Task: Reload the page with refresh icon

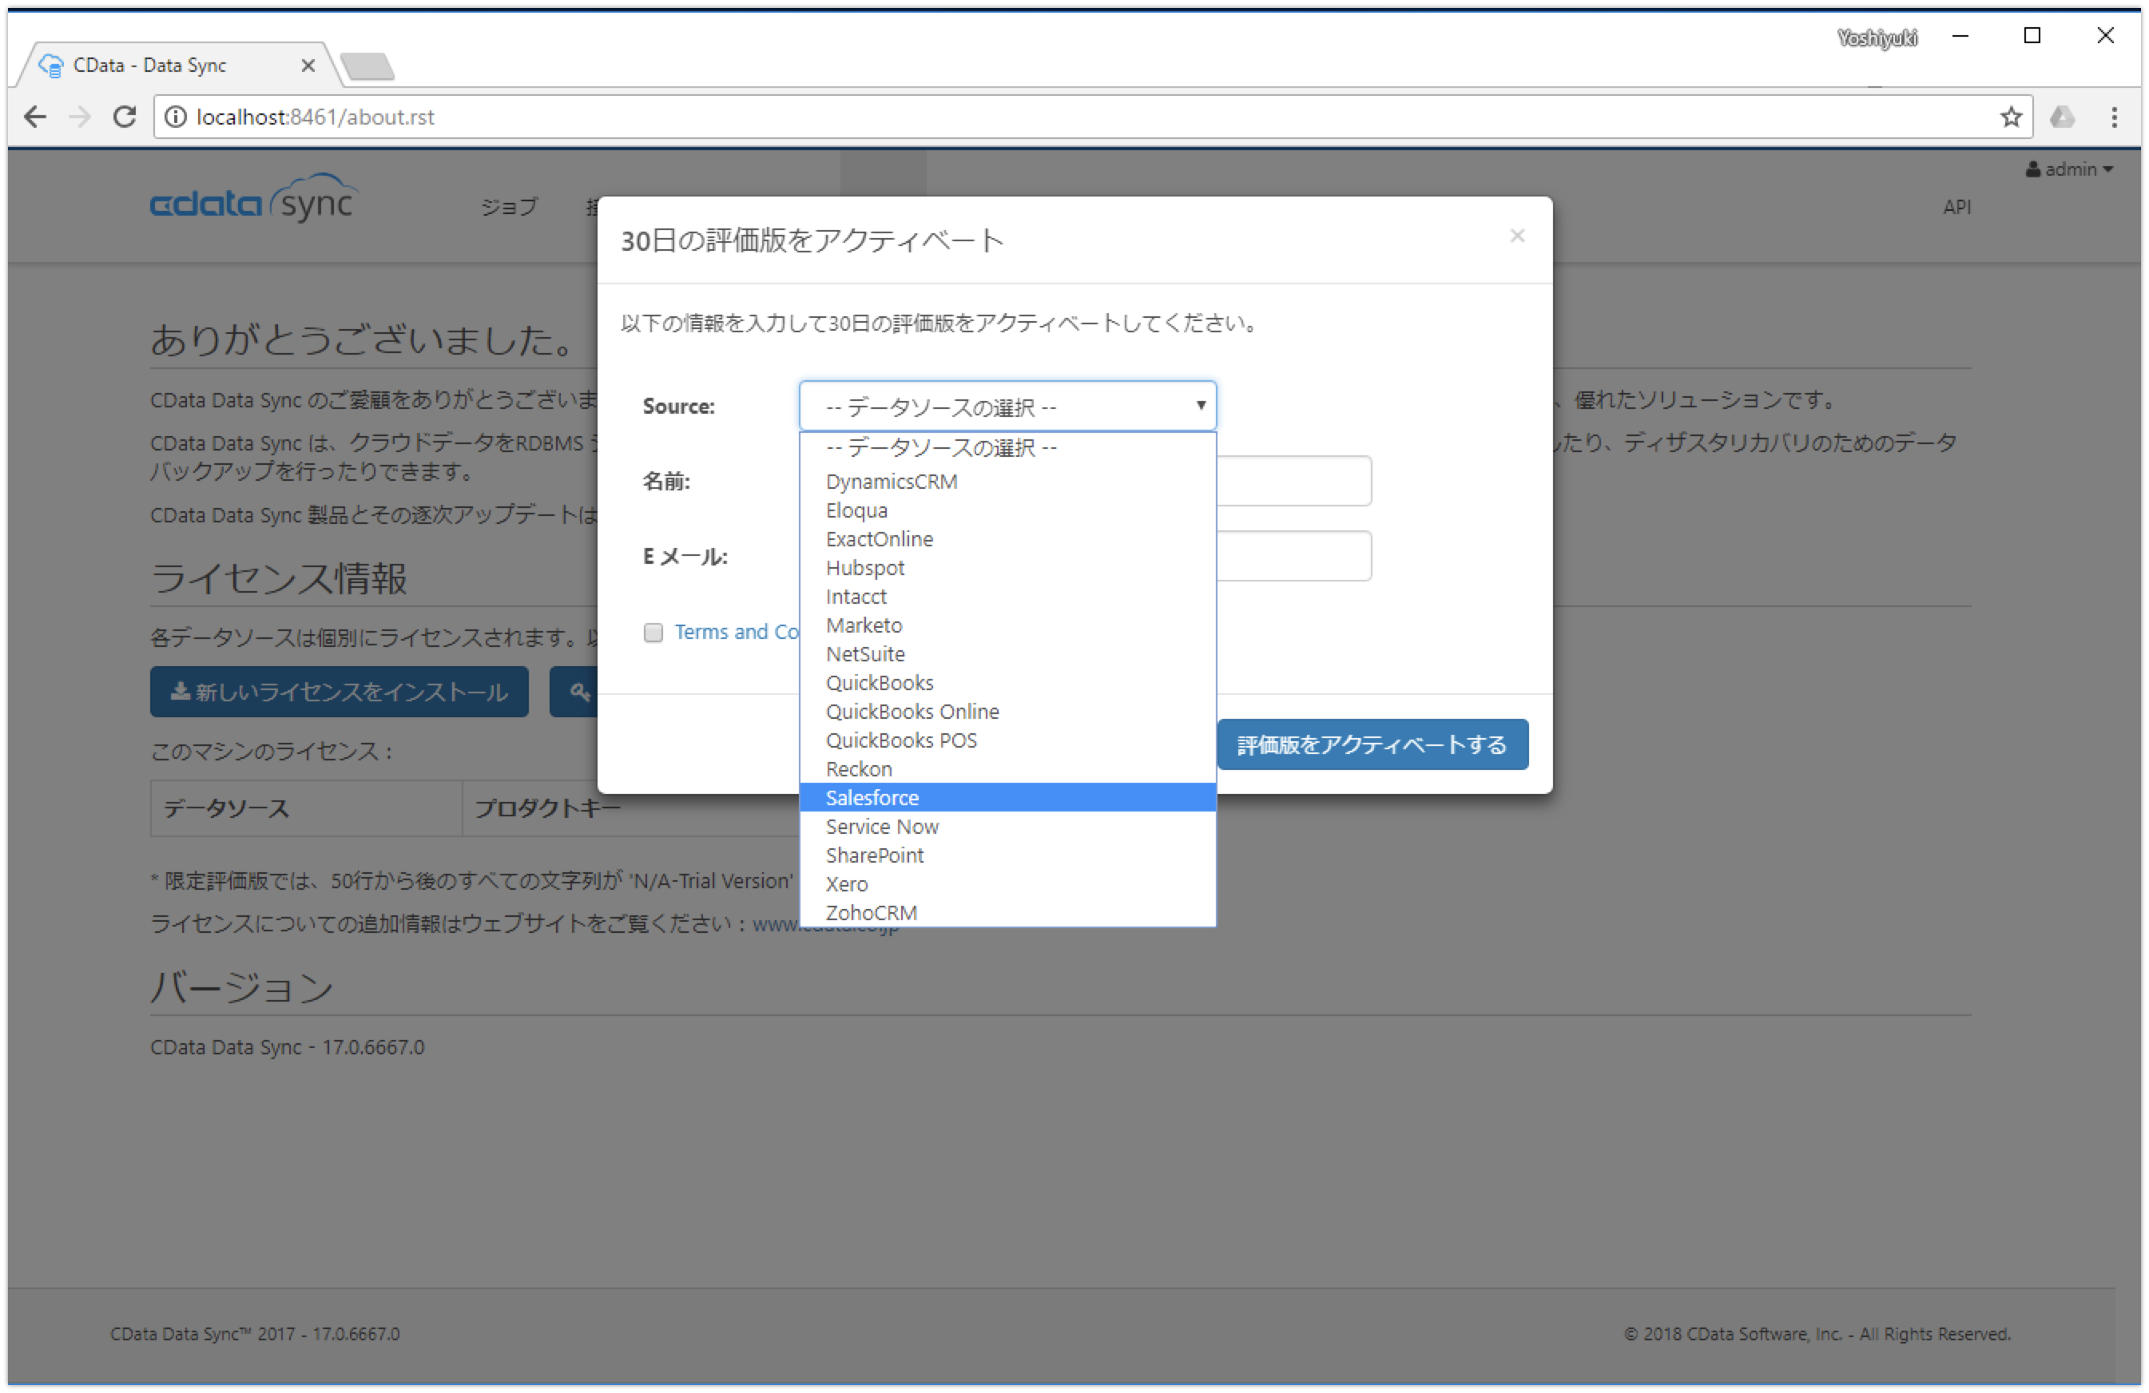Action: pos(125,117)
